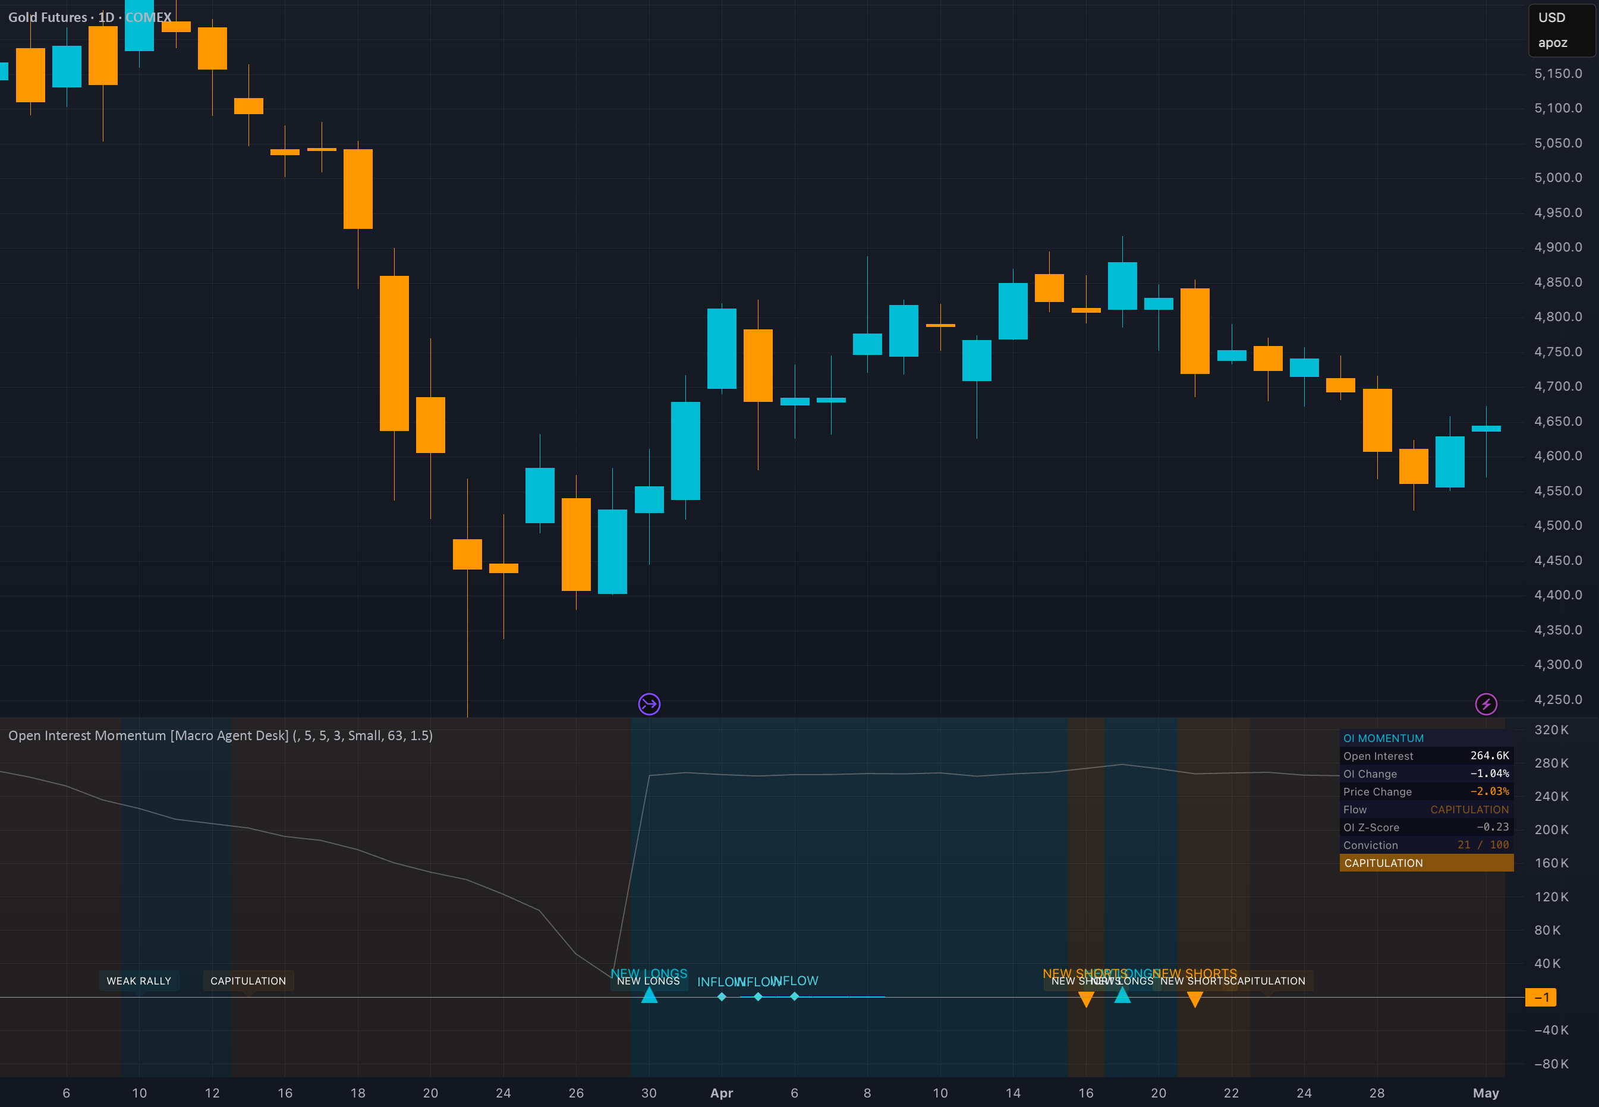Click the purple contract rollover icon

(649, 704)
